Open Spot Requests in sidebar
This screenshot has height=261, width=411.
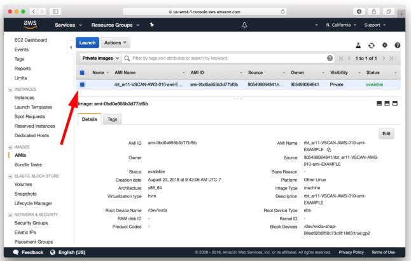tap(30, 116)
